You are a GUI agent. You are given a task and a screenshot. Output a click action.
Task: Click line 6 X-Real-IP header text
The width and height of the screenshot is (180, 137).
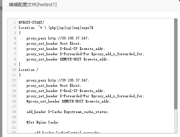pyautogui.click(x=66, y=49)
